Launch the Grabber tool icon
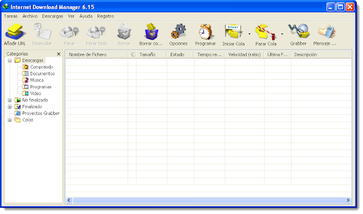The width and height of the screenshot is (363, 214). click(299, 31)
